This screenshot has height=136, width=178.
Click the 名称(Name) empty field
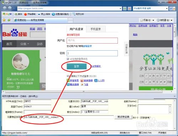pos(152,101)
